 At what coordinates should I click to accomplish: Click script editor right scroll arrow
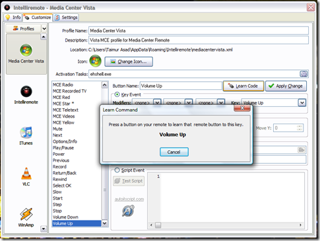pyautogui.click(x=300, y=225)
